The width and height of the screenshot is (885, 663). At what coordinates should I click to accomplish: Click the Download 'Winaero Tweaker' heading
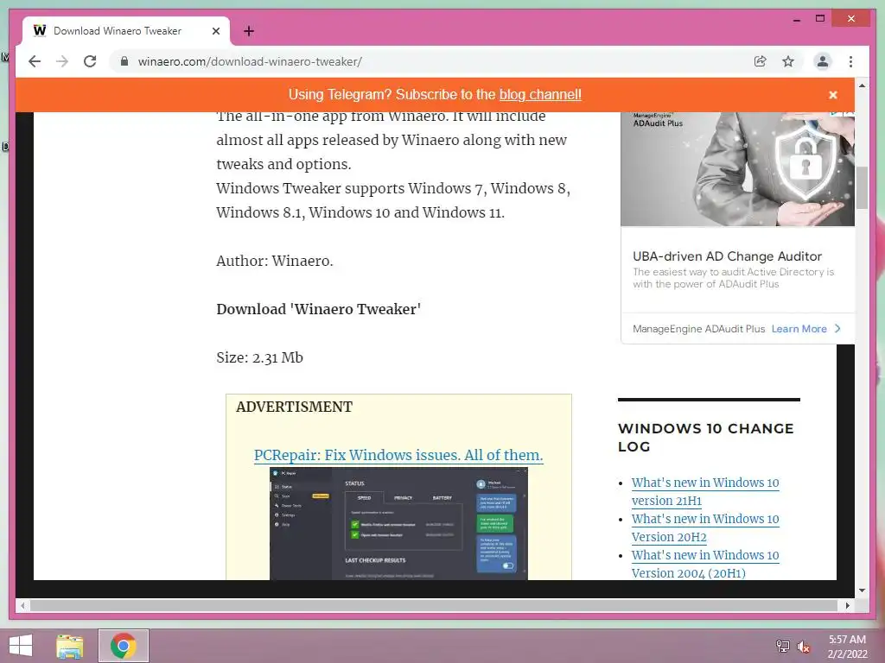[x=318, y=309]
